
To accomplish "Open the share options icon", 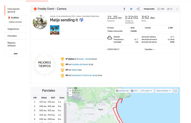I will click(138, 9).
